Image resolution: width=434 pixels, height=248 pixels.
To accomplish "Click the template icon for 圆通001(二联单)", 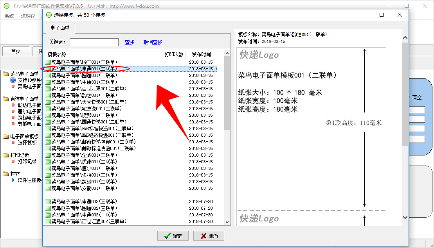I will click(48, 75).
